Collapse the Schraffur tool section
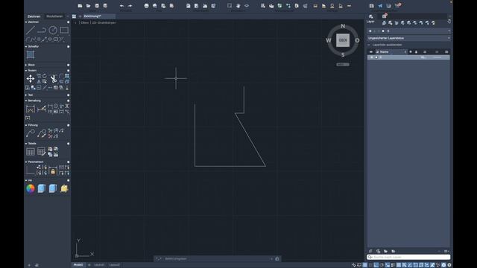The height and width of the screenshot is (268, 477). [x=26, y=46]
